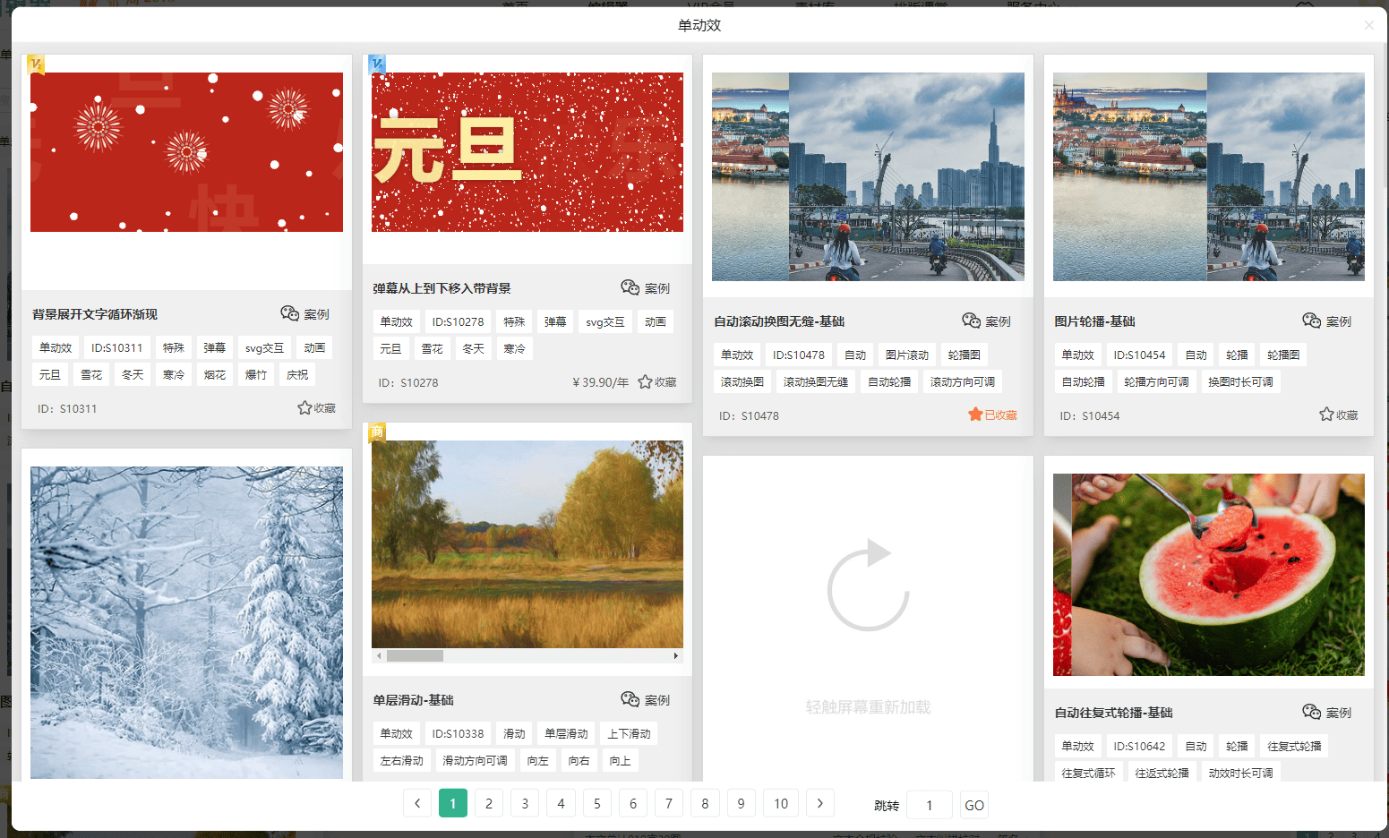The height and width of the screenshot is (838, 1389).
Task: Open the watermelon image thumbnail
Action: pyautogui.click(x=1209, y=575)
